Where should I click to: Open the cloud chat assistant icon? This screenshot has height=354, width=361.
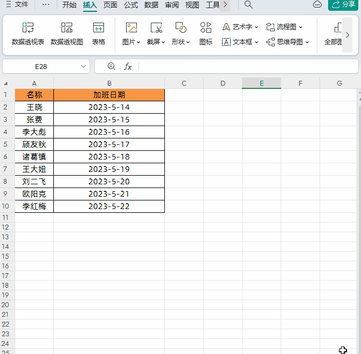(317, 4)
